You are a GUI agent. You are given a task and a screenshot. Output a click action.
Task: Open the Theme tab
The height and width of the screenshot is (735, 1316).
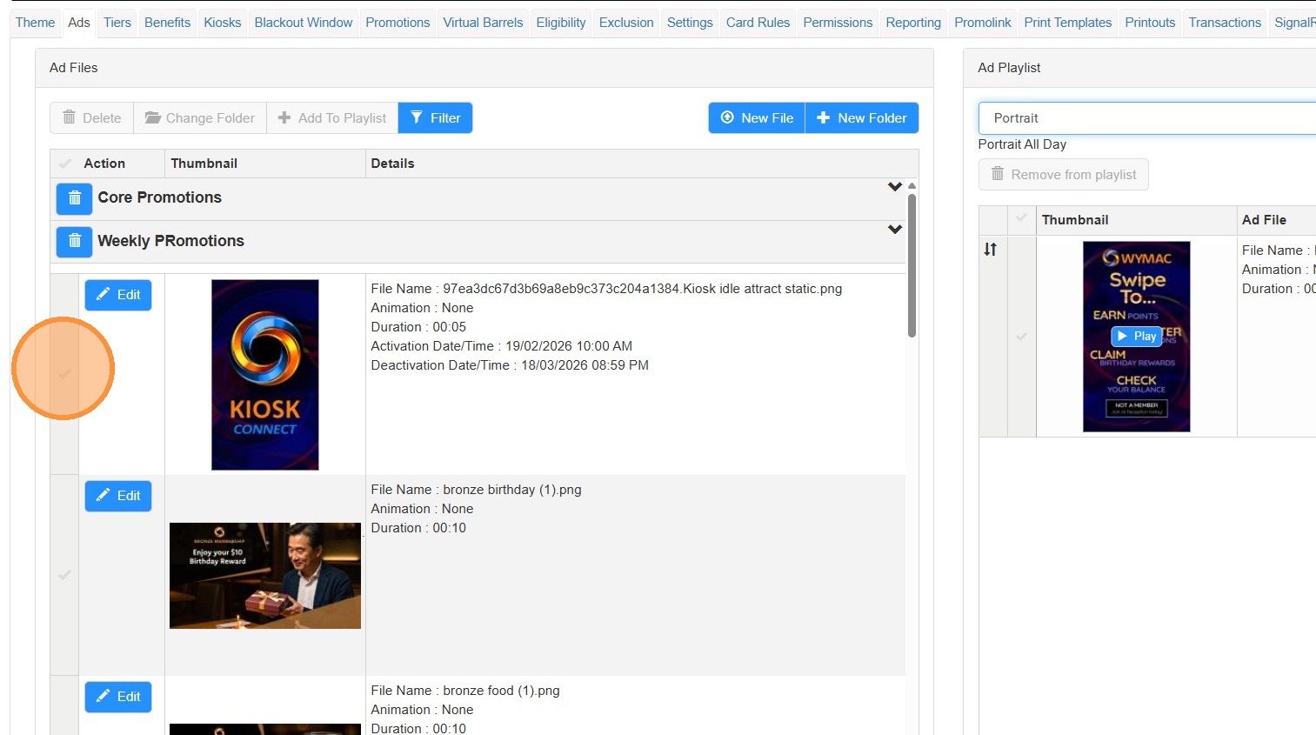pyautogui.click(x=35, y=23)
